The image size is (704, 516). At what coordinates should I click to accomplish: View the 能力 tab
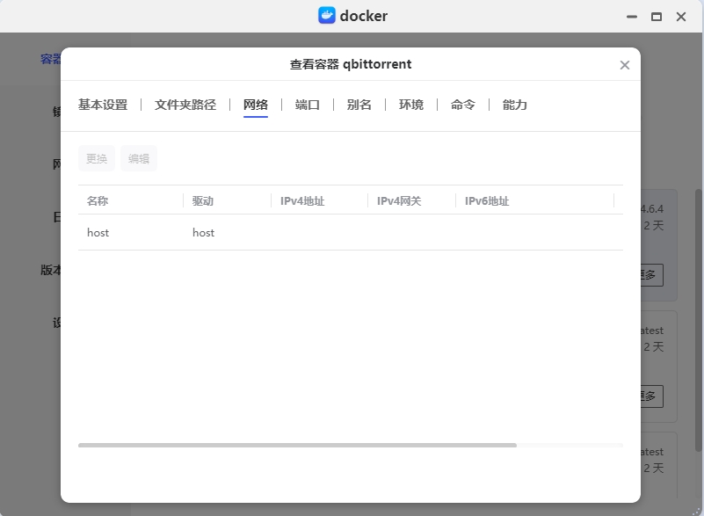point(514,105)
